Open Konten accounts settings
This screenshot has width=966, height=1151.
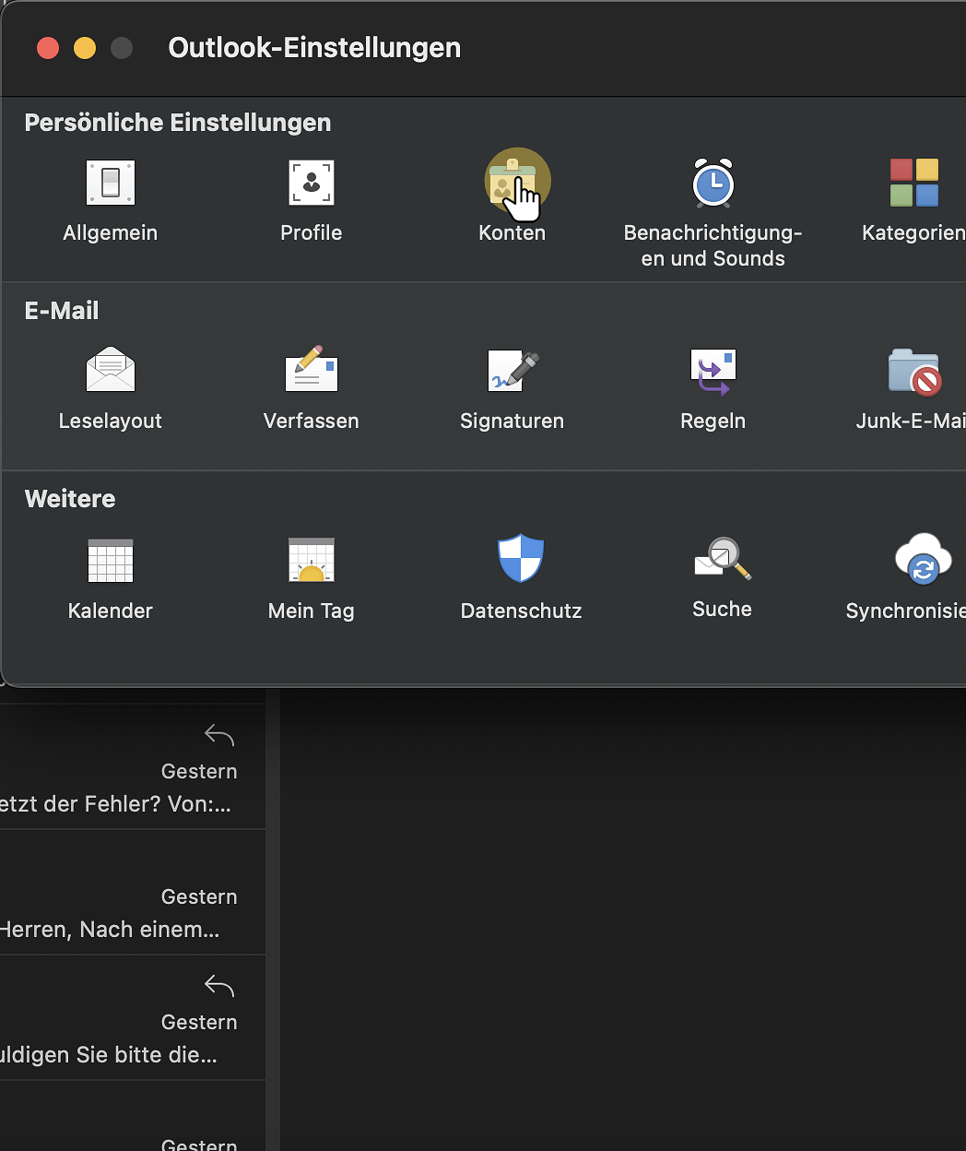[x=512, y=184]
